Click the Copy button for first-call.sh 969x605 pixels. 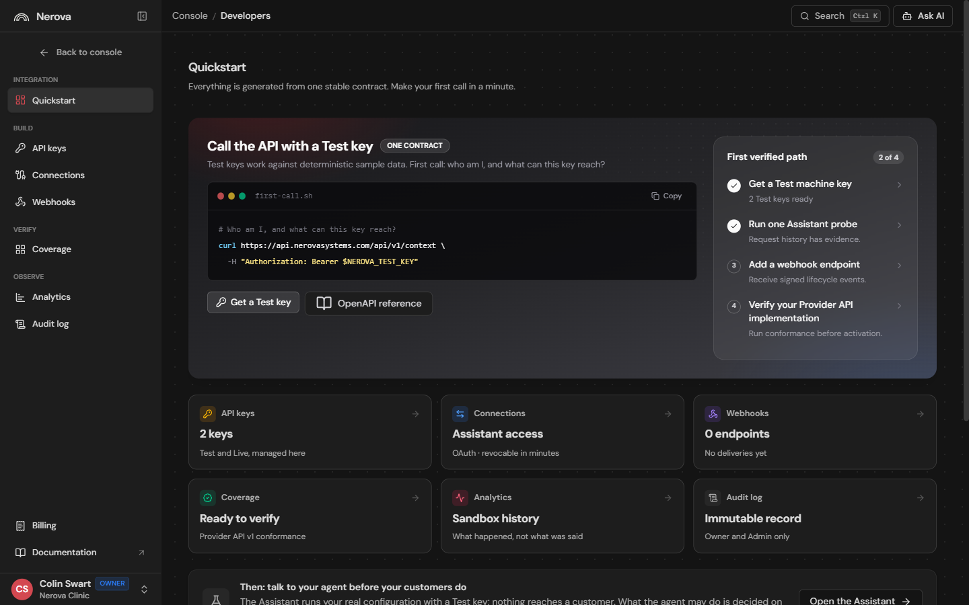(x=666, y=196)
